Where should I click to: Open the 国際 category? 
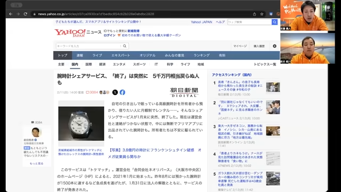tap(88, 64)
